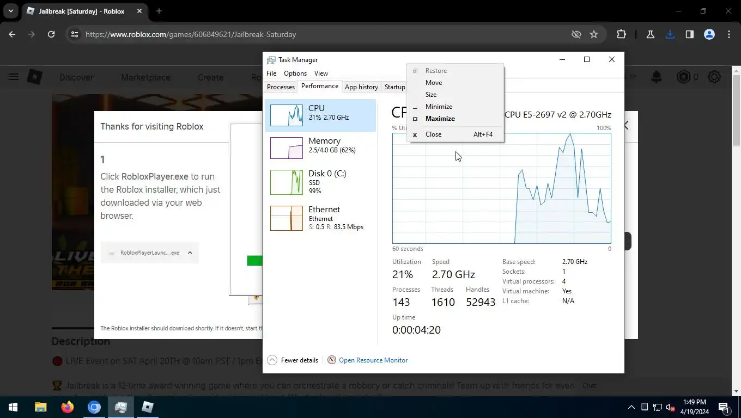This screenshot has height=418, width=741.
Task: Open Task Manager File menu
Action: point(271,73)
